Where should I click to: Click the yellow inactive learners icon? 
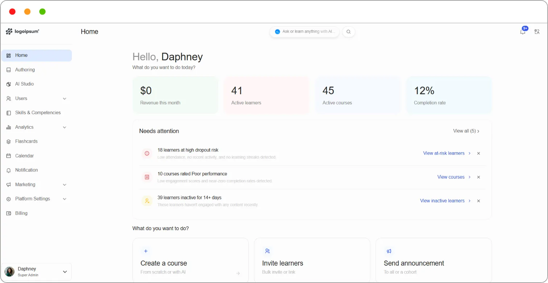[x=147, y=201]
